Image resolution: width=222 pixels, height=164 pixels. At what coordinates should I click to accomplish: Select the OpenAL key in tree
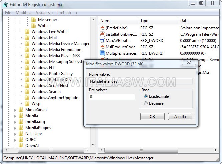coord(32,145)
